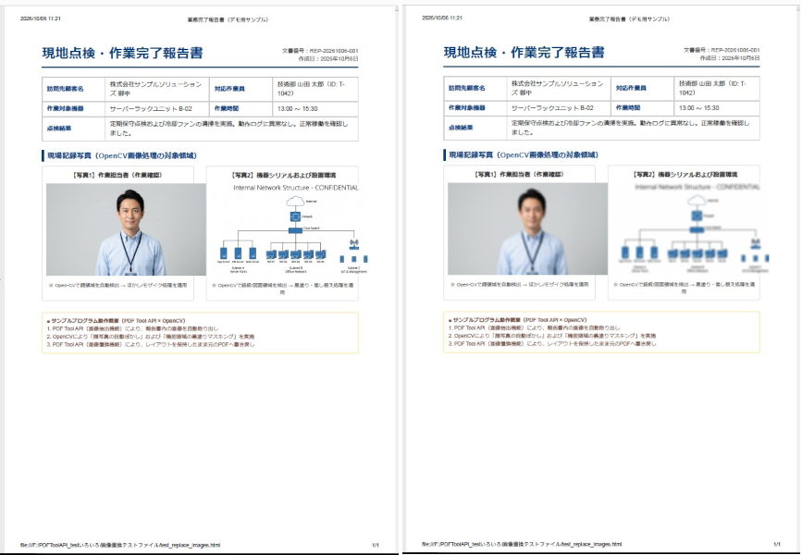
Task: Select サーバーラックユニット B-02 on the right page
Action: 552,108
